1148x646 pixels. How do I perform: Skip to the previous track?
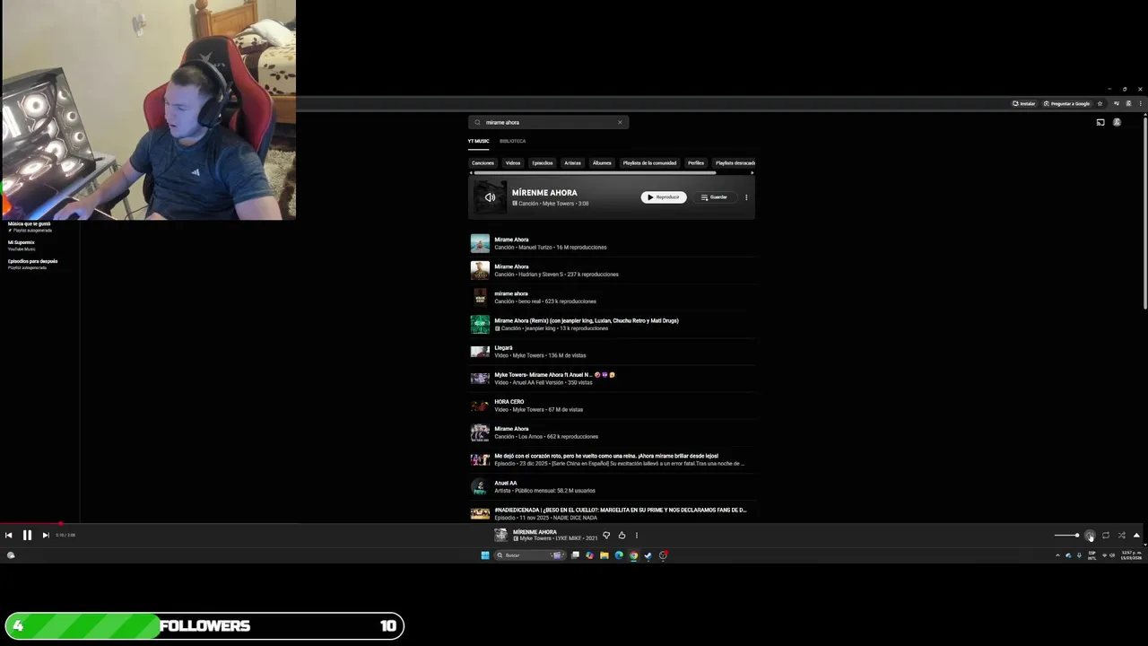point(9,535)
